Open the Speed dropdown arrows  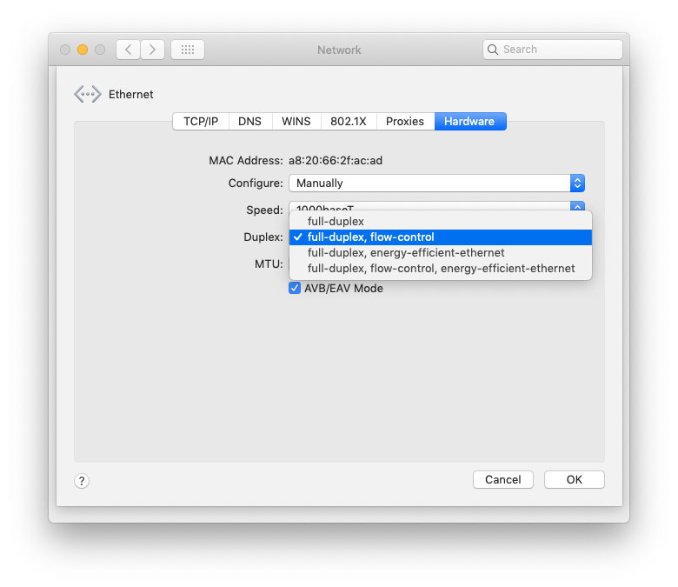pyautogui.click(x=577, y=206)
